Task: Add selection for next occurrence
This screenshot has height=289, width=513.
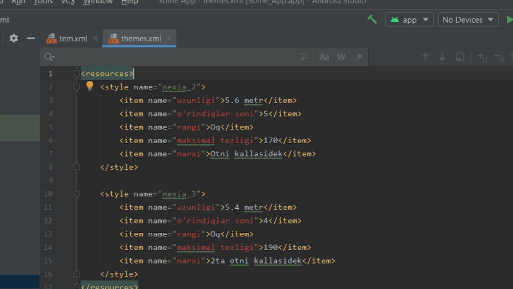Action: click(x=482, y=57)
